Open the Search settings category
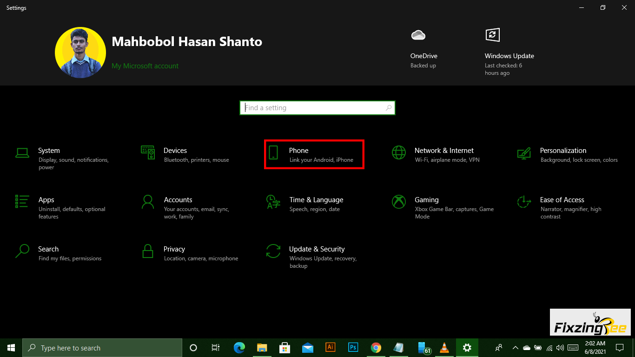635x357 pixels. 48,249
